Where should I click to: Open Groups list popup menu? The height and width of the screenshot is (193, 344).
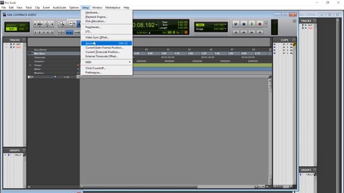pos(24,150)
